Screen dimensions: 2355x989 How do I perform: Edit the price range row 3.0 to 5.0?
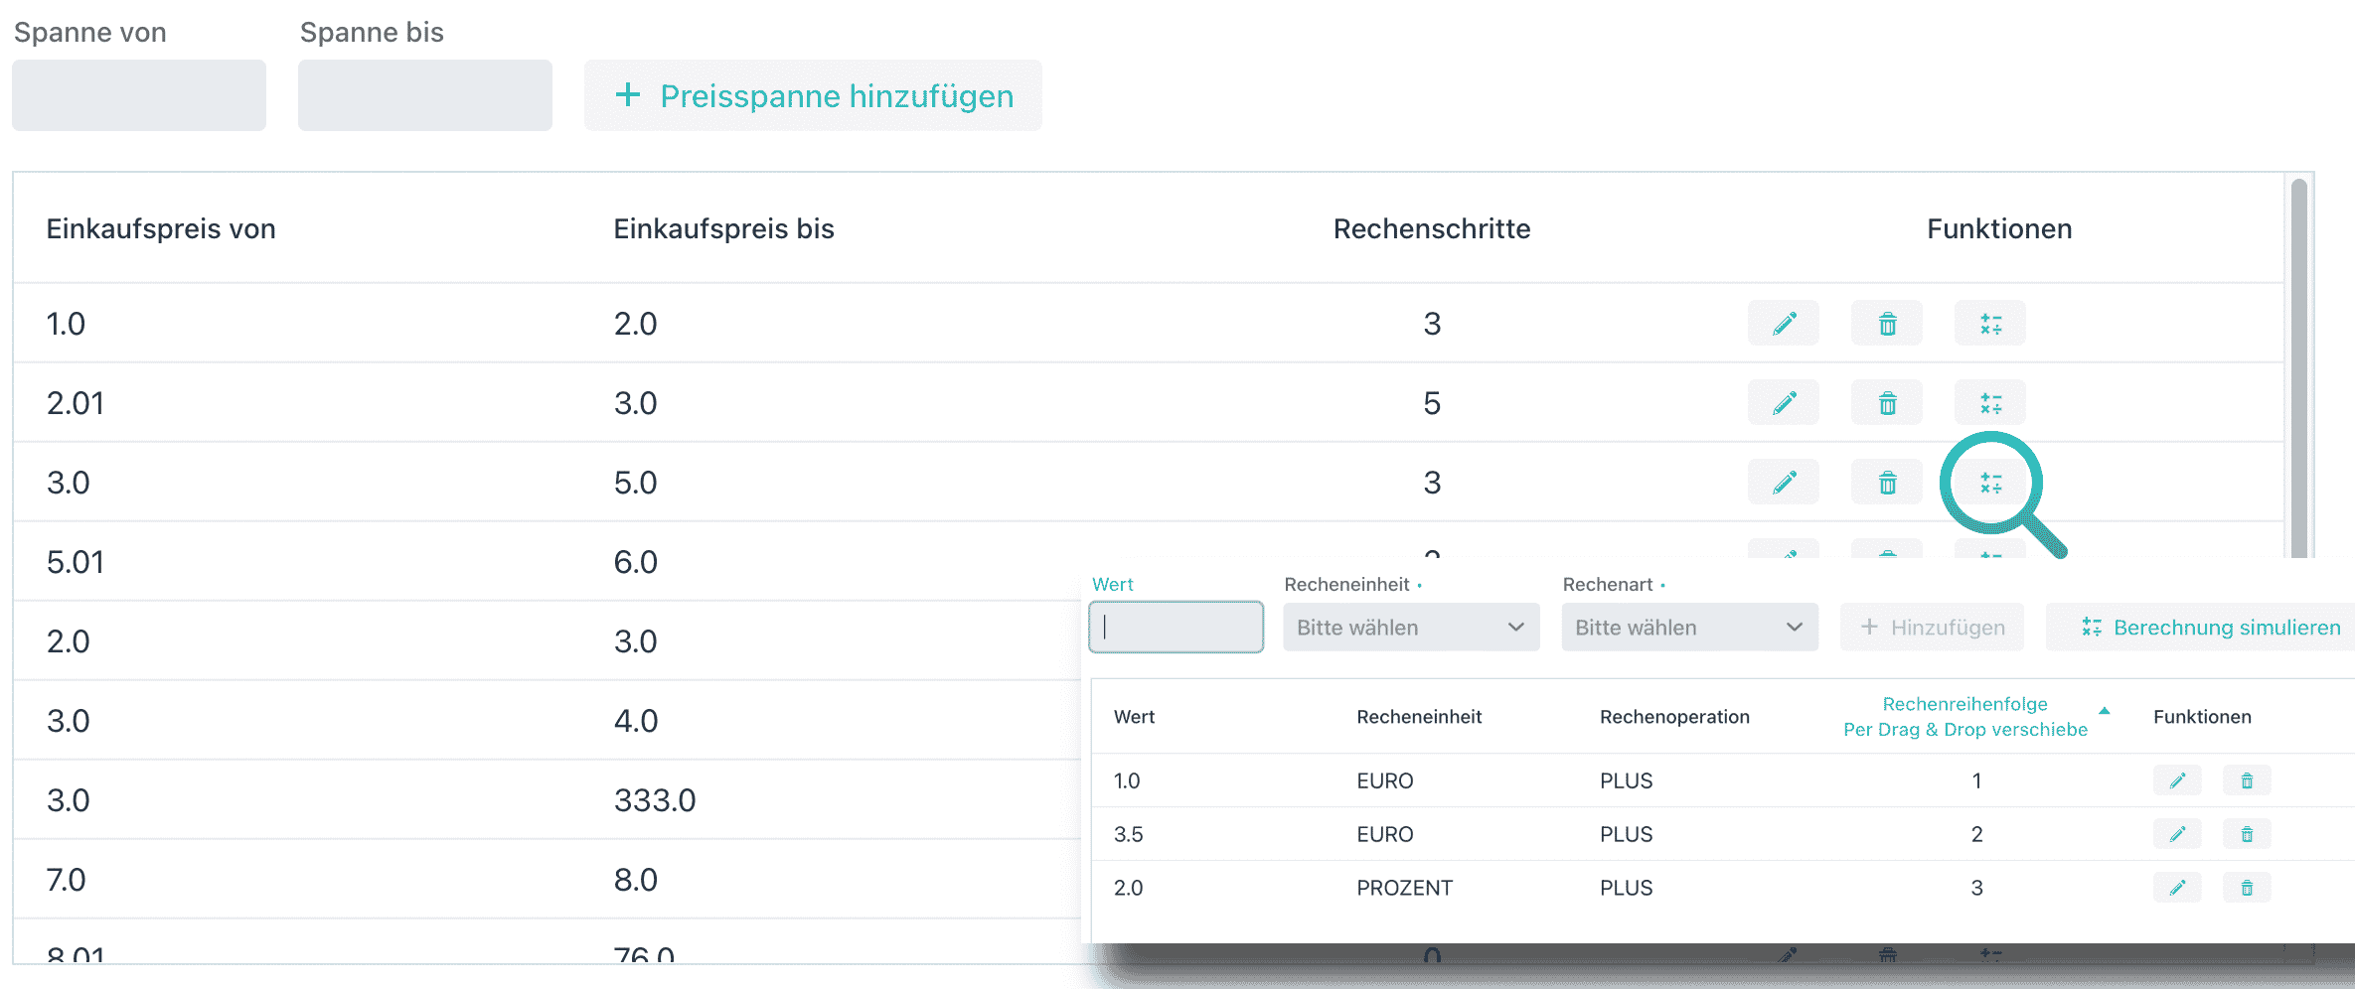pos(1784,483)
